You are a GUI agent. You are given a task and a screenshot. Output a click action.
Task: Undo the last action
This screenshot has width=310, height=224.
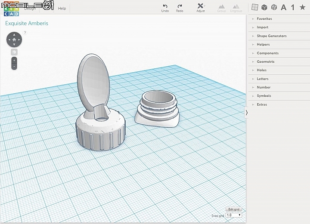click(165, 8)
